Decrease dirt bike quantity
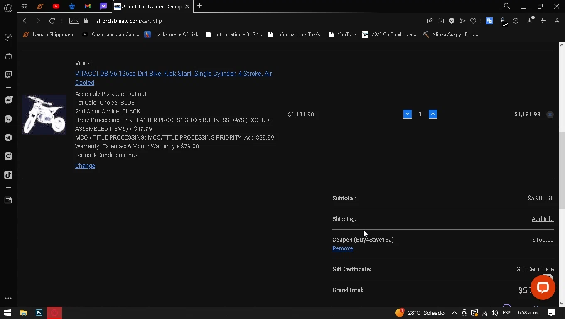Viewport: 565px width, 319px height. (x=408, y=114)
